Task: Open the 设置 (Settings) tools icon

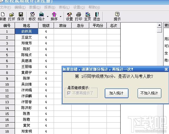Action: click(x=70, y=16)
